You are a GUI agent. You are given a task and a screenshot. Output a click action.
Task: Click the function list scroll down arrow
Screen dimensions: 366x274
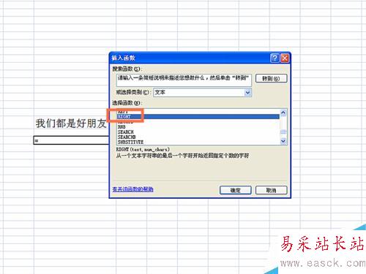point(283,141)
